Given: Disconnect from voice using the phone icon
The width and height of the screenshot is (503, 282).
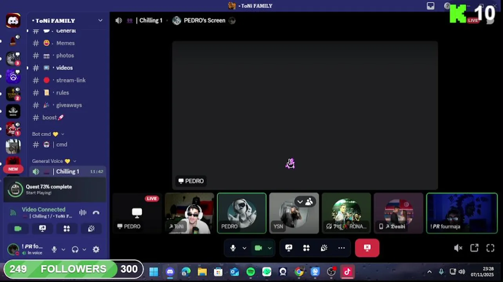Looking at the screenshot, I should [x=96, y=213].
